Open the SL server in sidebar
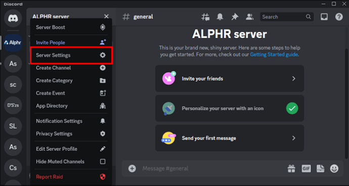349x186 pixels. pyautogui.click(x=13, y=126)
